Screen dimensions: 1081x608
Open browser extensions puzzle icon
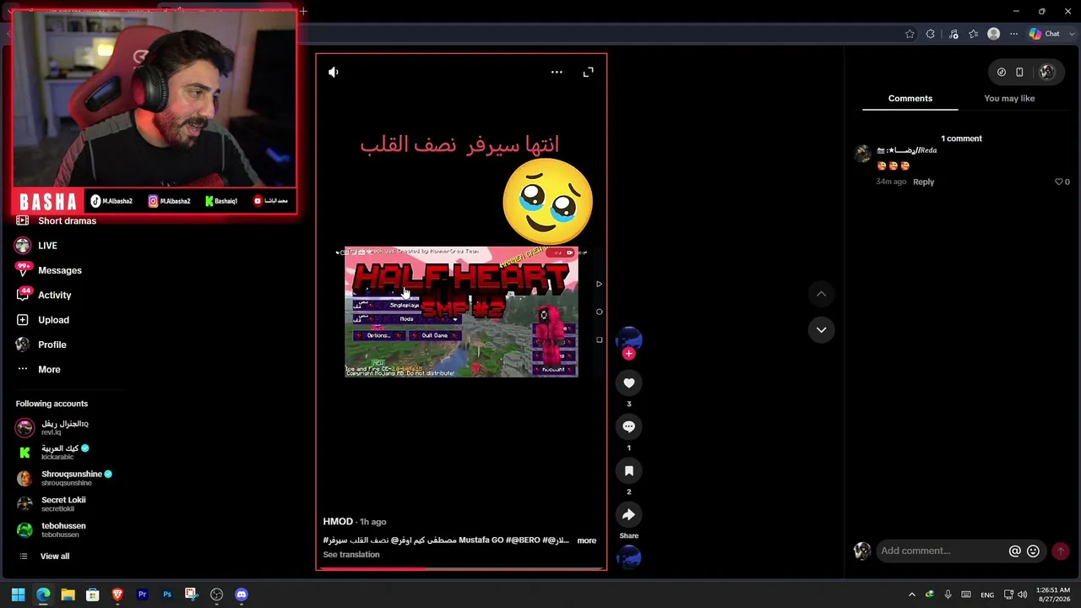pyautogui.click(x=931, y=35)
